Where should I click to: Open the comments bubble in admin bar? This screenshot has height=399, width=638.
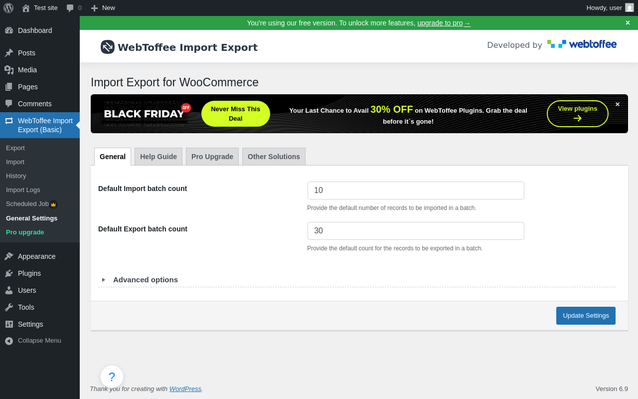[70, 8]
